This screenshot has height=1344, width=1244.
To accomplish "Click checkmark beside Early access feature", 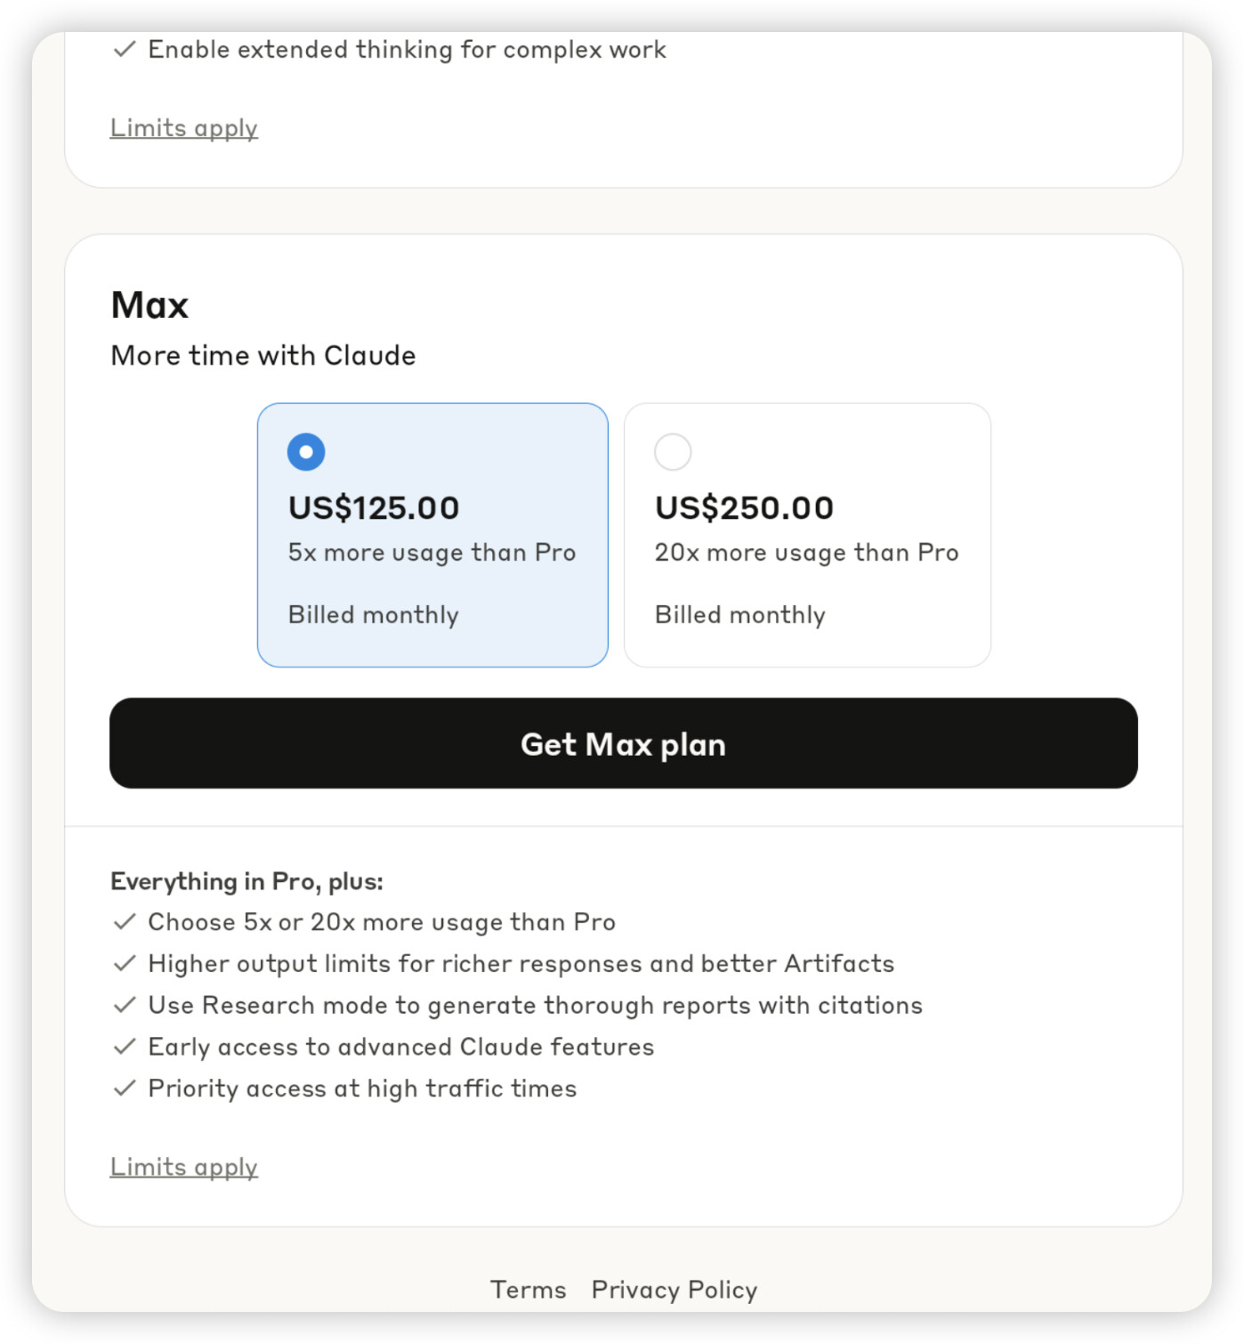I will [x=125, y=1047].
